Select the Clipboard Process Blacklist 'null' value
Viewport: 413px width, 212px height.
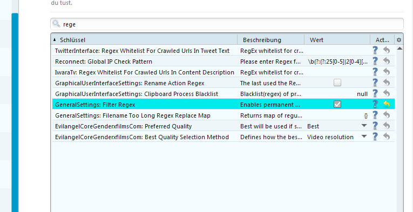tap(362, 94)
